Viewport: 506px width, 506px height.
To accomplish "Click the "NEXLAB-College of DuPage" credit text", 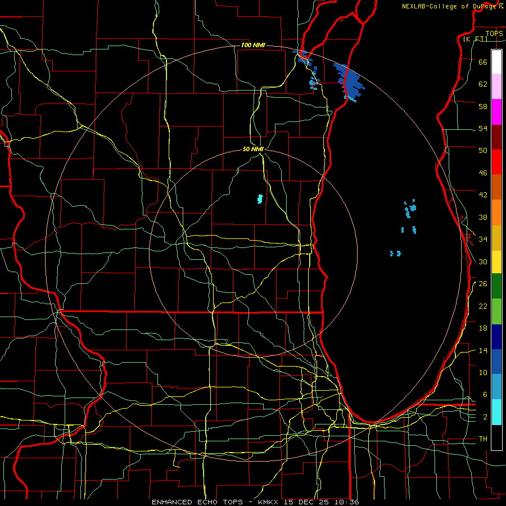I will [x=450, y=6].
